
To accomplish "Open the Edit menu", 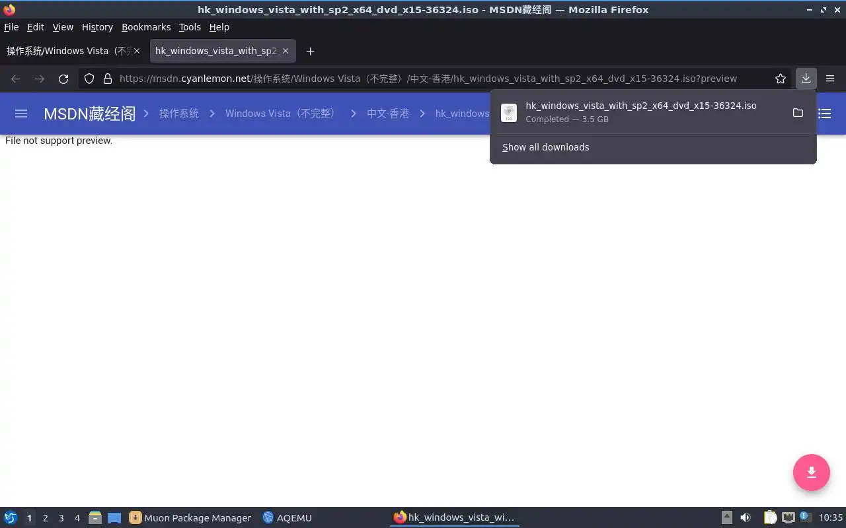I will pyautogui.click(x=36, y=27).
